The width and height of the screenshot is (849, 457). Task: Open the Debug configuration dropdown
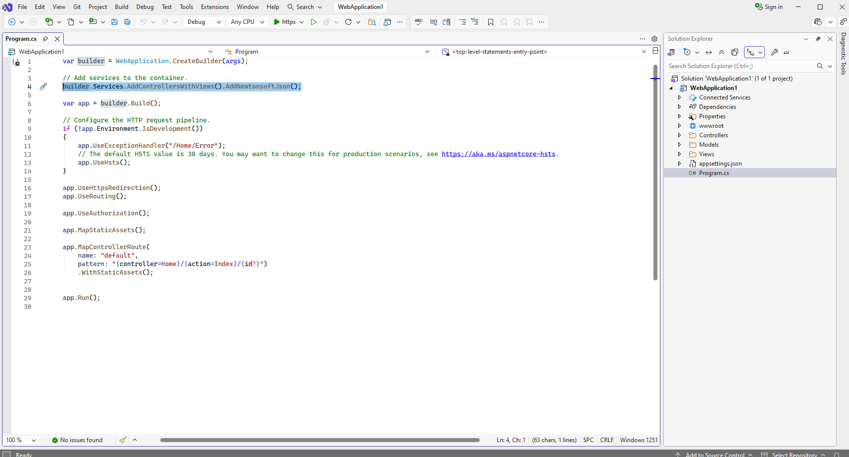204,22
